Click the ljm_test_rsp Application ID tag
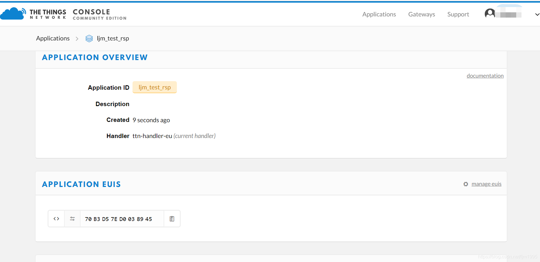 tap(155, 87)
